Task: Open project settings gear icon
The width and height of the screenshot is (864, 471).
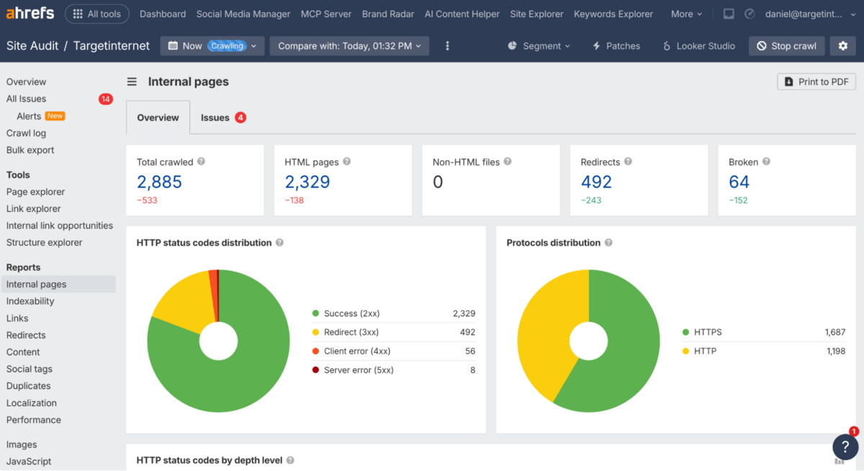Action: click(843, 45)
